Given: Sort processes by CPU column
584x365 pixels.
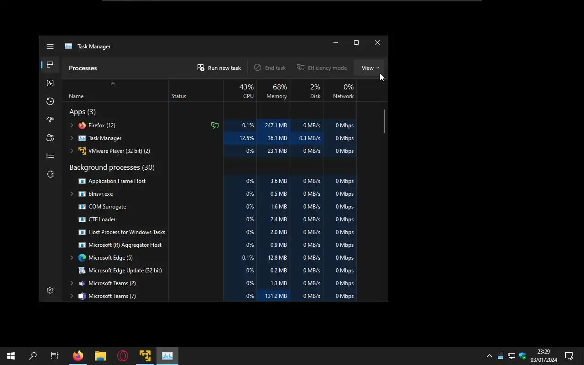Looking at the screenshot, I should click(240, 91).
